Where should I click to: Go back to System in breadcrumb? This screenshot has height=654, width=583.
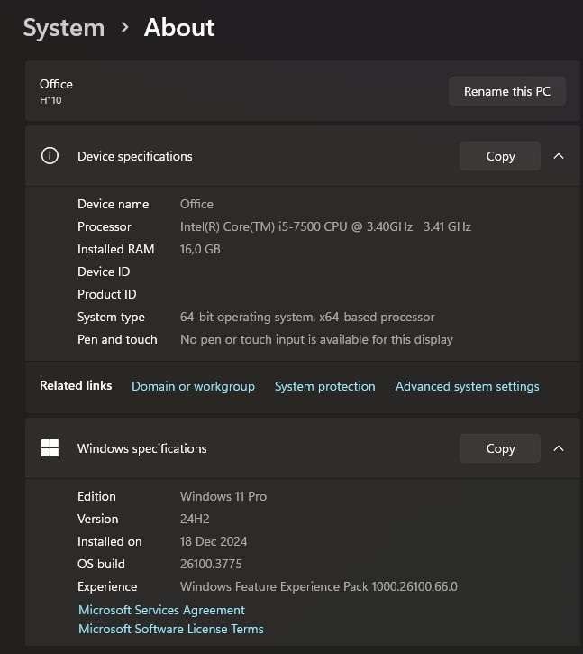tap(64, 28)
